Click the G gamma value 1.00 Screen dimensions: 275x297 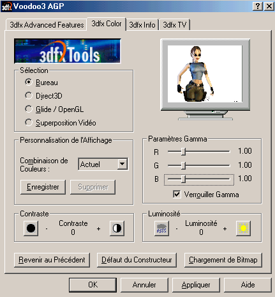[245, 165]
